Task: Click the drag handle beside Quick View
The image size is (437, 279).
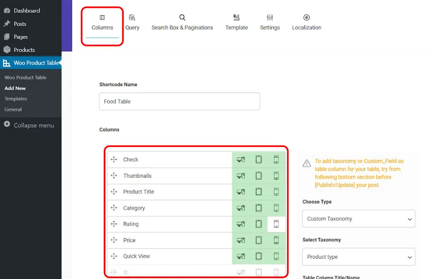Action: (114, 256)
